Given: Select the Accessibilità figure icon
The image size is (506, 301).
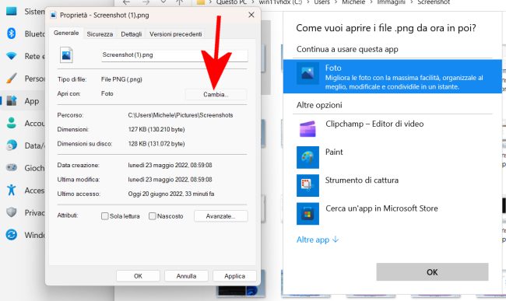Looking at the screenshot, I should pos(12,190).
